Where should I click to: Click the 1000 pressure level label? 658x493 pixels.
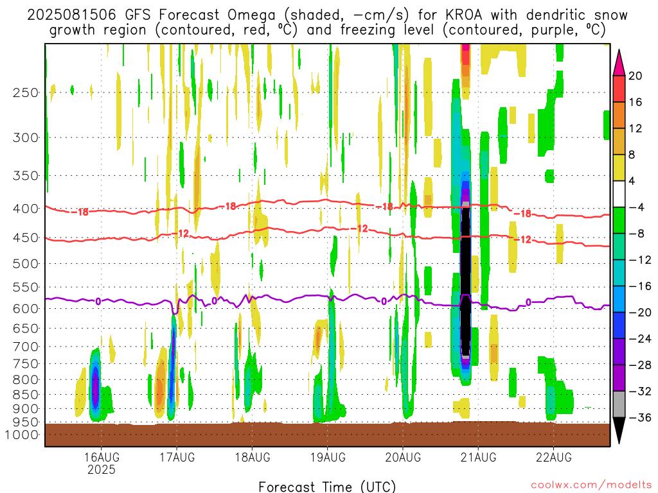tap(22, 435)
